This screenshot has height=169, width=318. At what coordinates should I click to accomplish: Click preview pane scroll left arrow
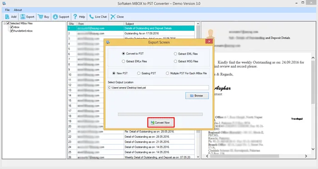coord(207,156)
